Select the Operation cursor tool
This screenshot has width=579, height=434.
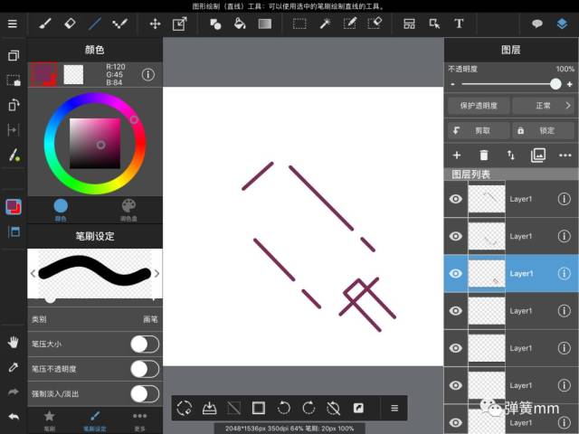434,24
